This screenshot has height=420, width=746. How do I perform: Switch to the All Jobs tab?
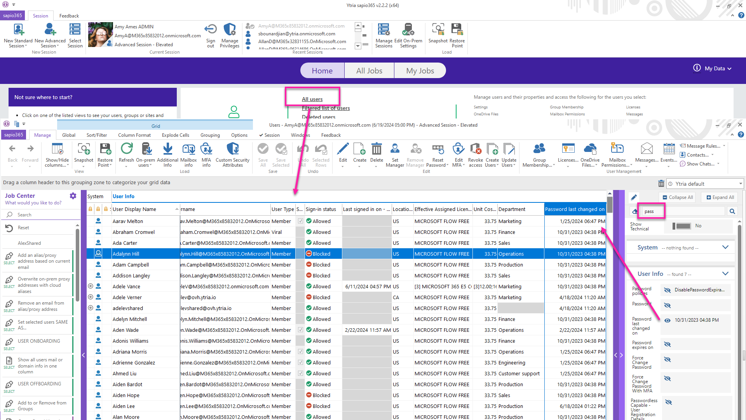[x=369, y=71]
